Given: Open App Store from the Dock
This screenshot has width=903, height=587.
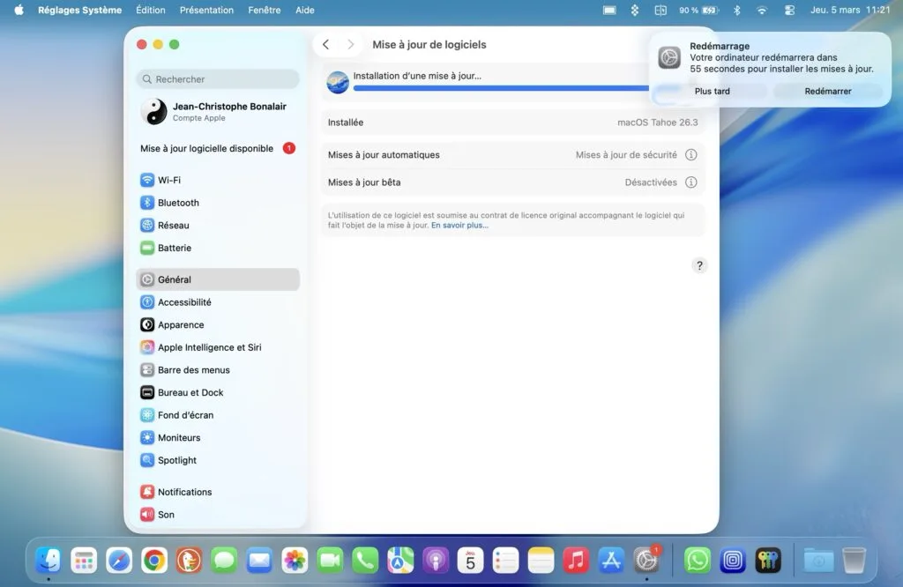Looking at the screenshot, I should (x=611, y=560).
